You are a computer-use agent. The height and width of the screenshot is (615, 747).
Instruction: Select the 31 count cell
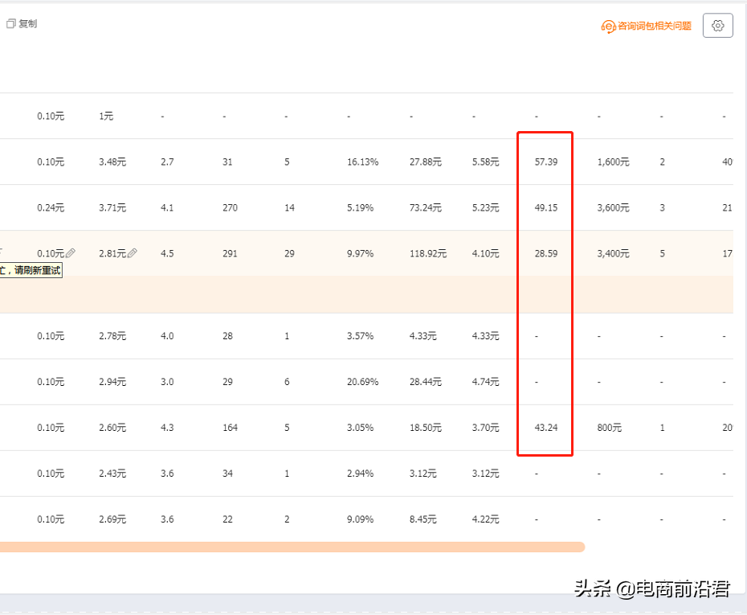click(227, 162)
